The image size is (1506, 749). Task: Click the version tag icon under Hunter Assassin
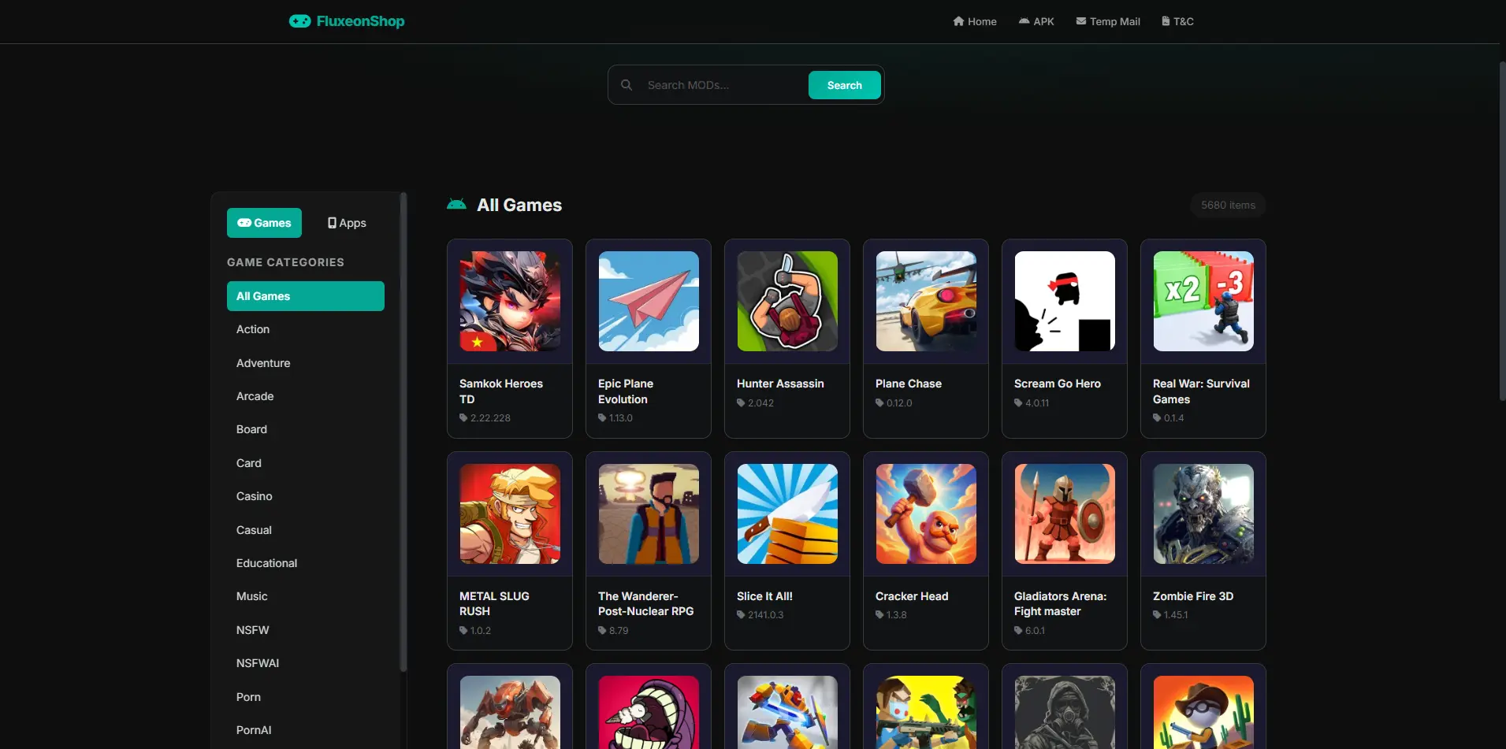[741, 403]
